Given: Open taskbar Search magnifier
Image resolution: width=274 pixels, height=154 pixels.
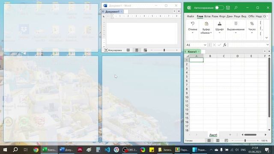Looking at the screenshot, I should click(x=15, y=150).
